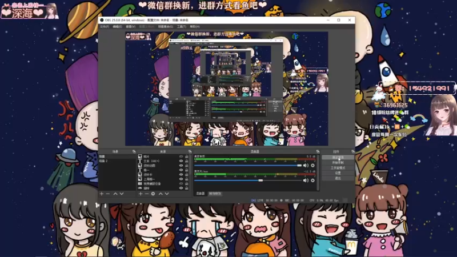Move the selected scene up
Screen dimensions: 457x257
click(115, 194)
